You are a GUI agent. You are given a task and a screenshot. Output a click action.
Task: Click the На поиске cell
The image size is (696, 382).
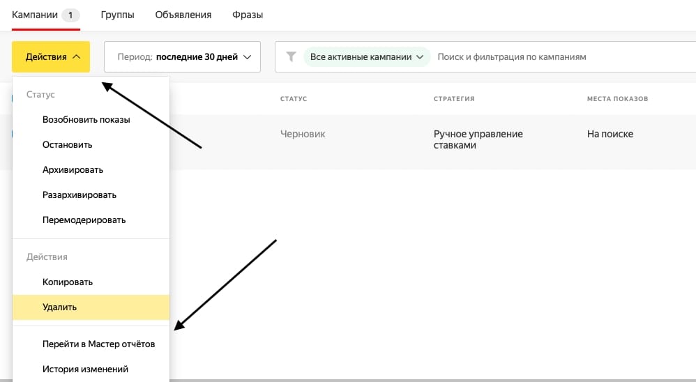coord(610,134)
